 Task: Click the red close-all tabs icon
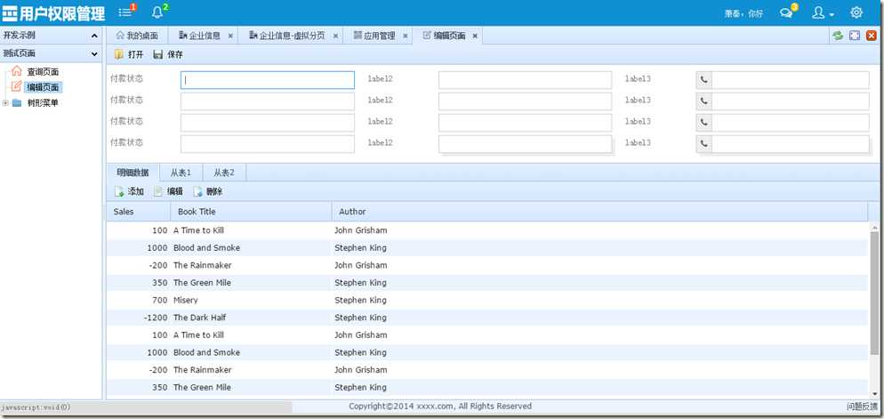(x=872, y=36)
